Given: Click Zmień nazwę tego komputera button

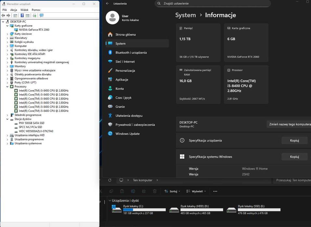Looking at the screenshot, I should pos(289,124).
